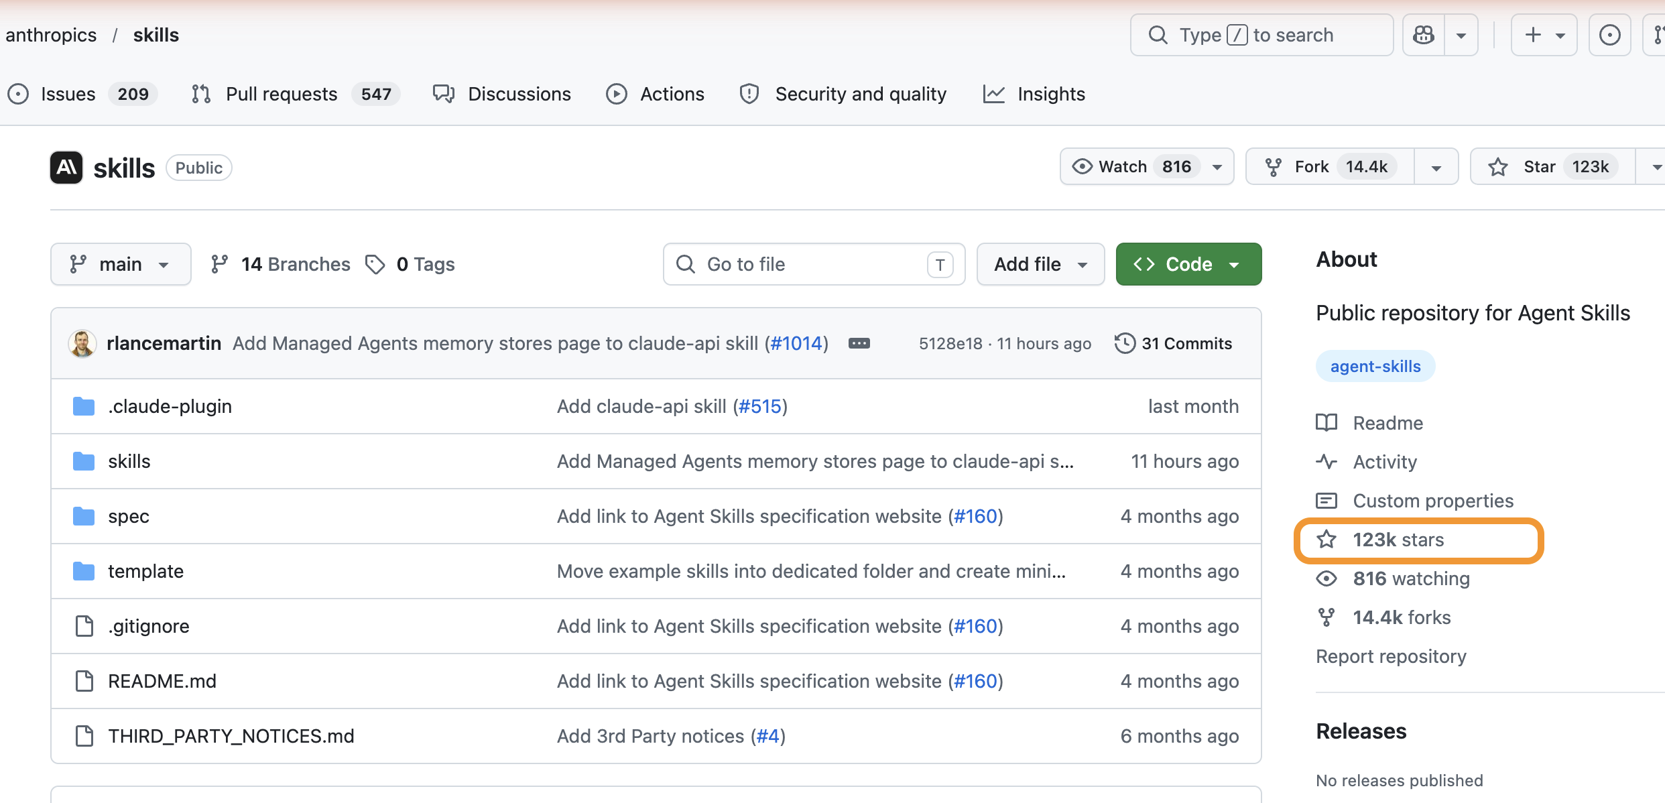
Task: Click rlancemartin's avatar thumbnail
Action: point(82,343)
